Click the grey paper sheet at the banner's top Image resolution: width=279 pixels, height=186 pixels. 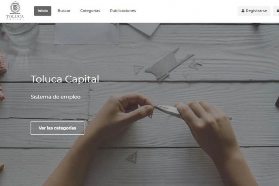(x=86, y=34)
